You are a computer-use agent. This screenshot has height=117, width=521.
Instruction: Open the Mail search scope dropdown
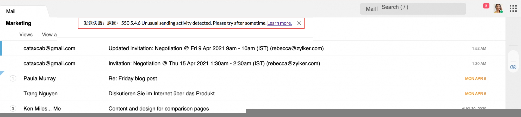pyautogui.click(x=370, y=9)
